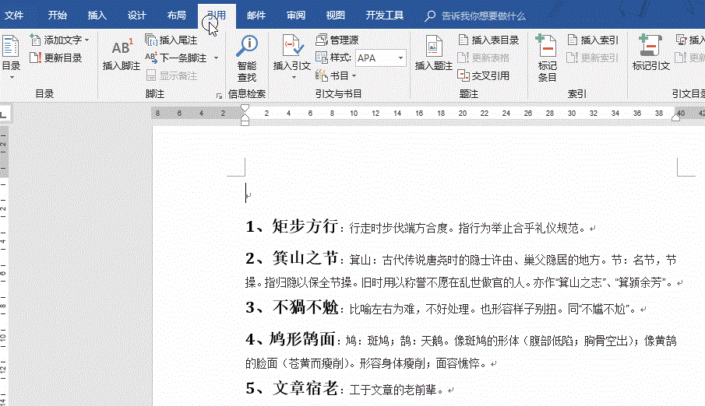
Task: Expand the 添加文字 dropdown arrow
Action: pos(86,40)
